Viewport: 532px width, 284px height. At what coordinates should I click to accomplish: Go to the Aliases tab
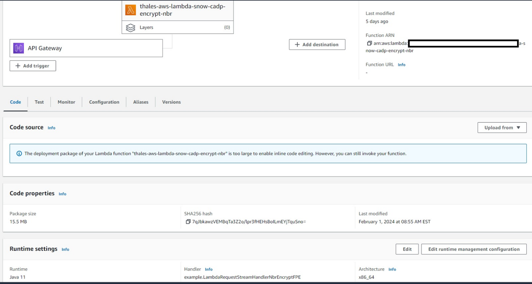pyautogui.click(x=141, y=102)
